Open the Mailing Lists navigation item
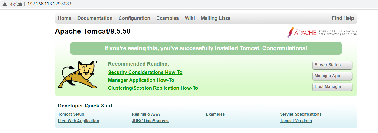This screenshot has height=133, width=378. pos(215,18)
